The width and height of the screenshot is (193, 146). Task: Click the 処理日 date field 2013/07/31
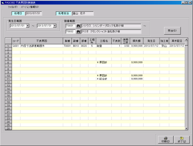pyautogui.click(x=33, y=13)
